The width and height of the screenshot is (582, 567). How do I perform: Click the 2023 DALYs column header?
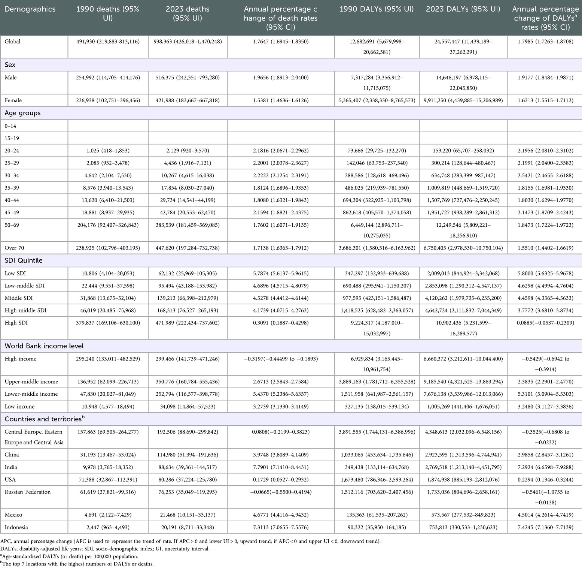coord(463,9)
